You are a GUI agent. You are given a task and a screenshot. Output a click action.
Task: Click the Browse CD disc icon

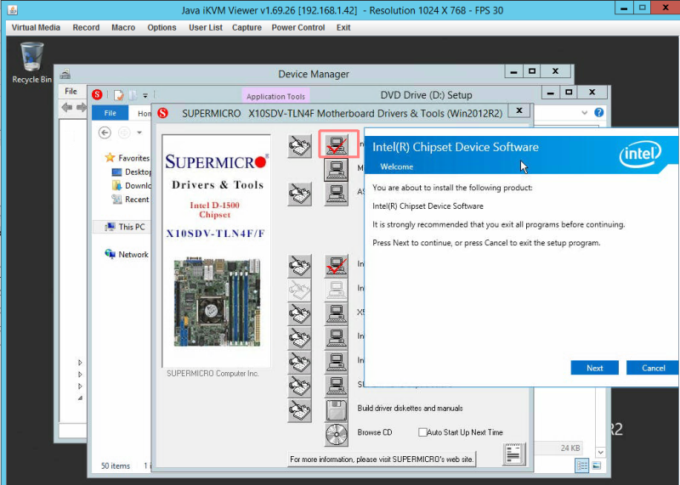pos(336,434)
